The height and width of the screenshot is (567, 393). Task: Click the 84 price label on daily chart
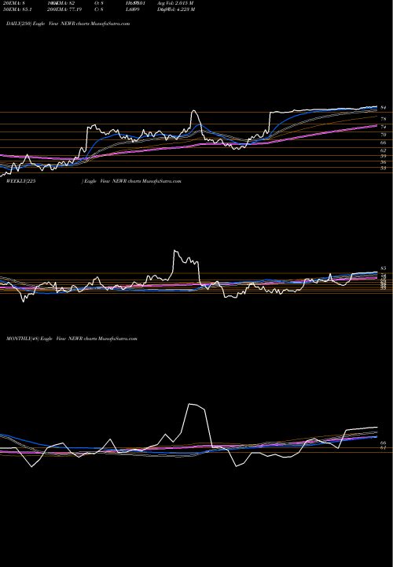click(x=384, y=108)
